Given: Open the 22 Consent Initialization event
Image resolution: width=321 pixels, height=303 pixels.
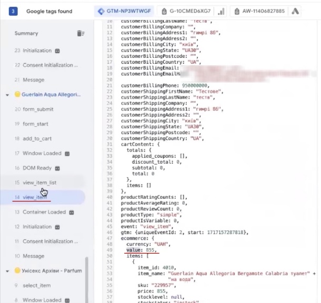Looking at the screenshot, I should click(50, 65).
